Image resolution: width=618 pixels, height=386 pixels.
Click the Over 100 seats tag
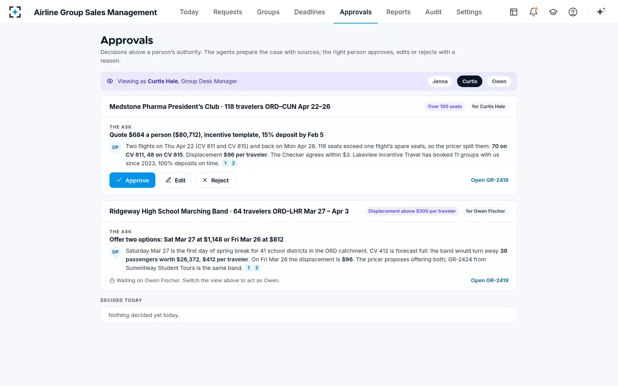[x=445, y=106]
